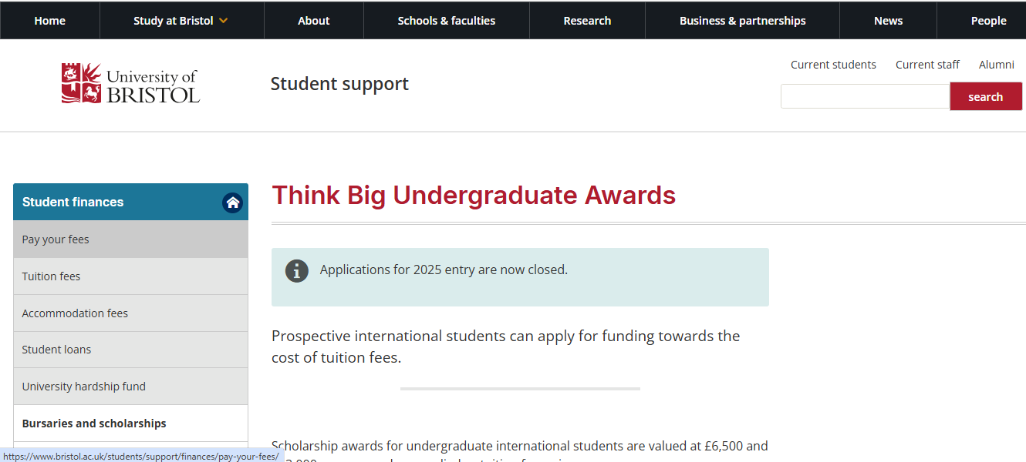The image size is (1026, 462).
Task: Select Bursaries and scholarships sidebar item
Action: coord(130,423)
